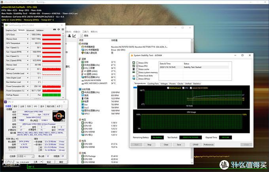
Task: Take a GPU-Z screenshot with the camera icon
Action: pyautogui.click(x=55, y=30)
